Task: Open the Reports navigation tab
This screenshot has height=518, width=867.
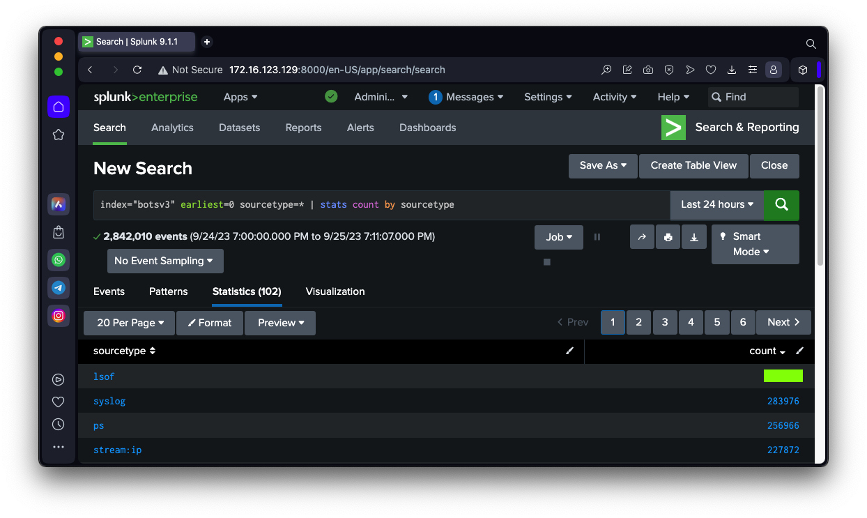Action: click(303, 128)
